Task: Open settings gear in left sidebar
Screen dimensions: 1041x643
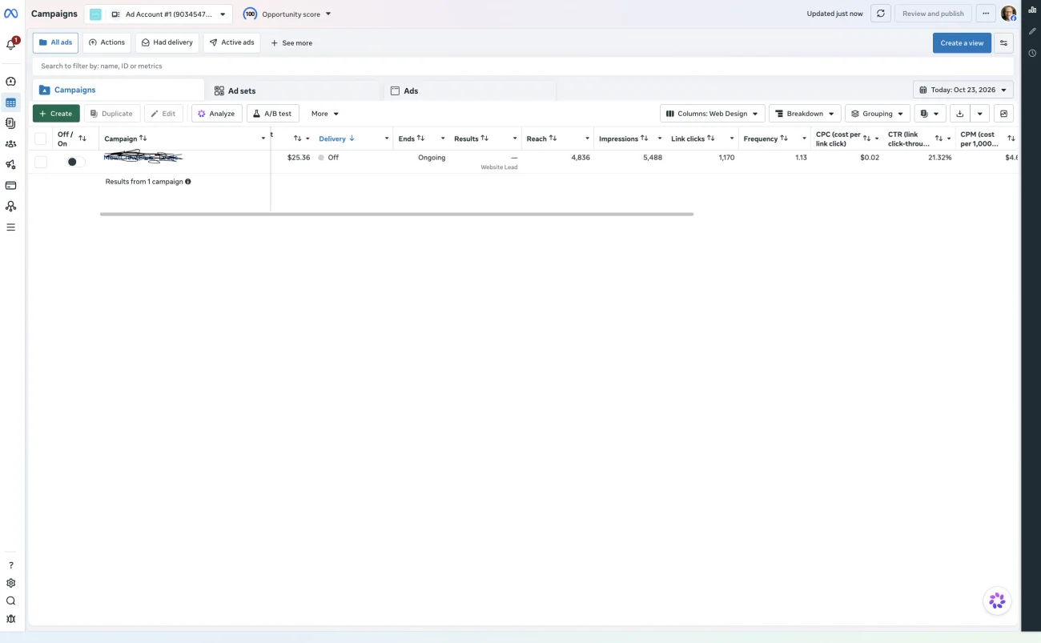Action: (x=10, y=583)
